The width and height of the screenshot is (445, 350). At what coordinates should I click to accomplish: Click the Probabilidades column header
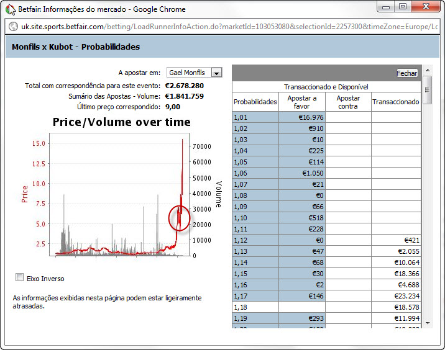[255, 102]
